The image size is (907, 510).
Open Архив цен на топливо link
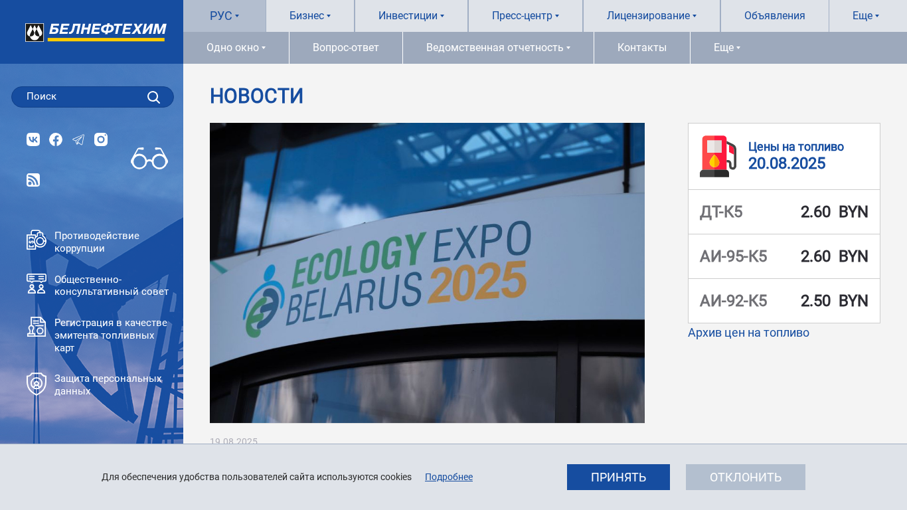(x=748, y=333)
